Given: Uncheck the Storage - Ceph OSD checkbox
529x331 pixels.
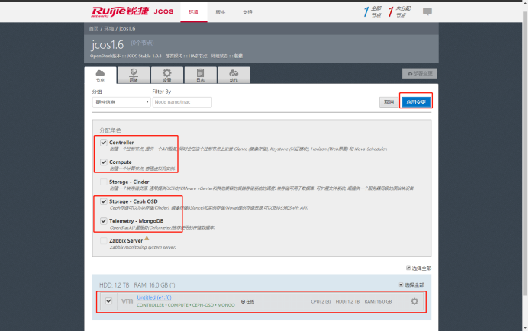Looking at the screenshot, I should click(x=104, y=201).
